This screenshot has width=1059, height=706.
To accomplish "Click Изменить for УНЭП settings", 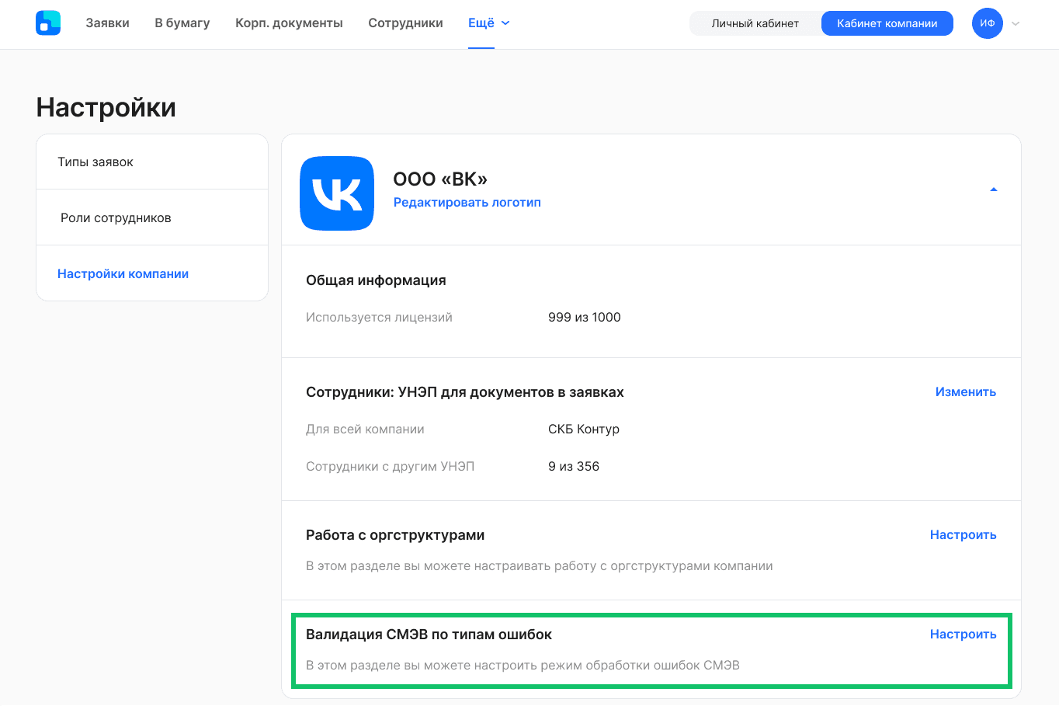I will tap(966, 392).
